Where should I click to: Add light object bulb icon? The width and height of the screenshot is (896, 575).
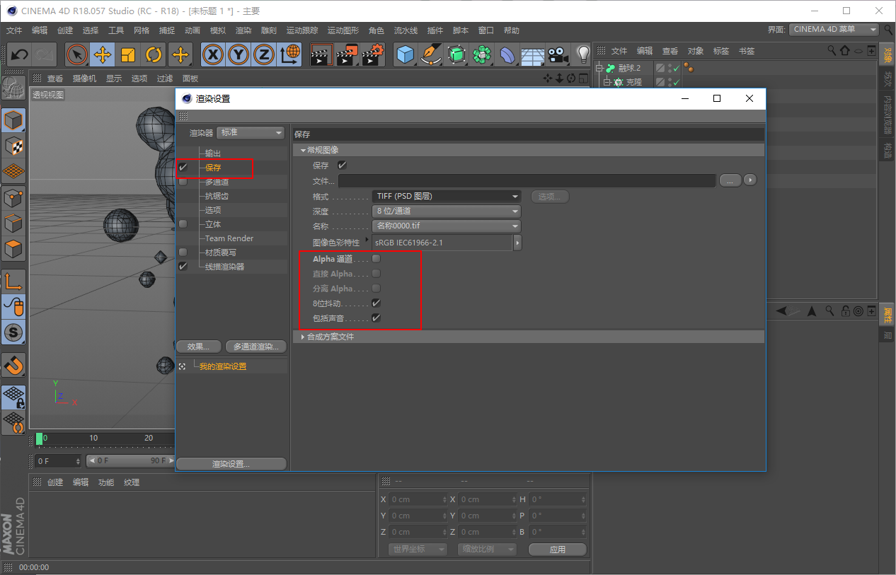click(583, 54)
